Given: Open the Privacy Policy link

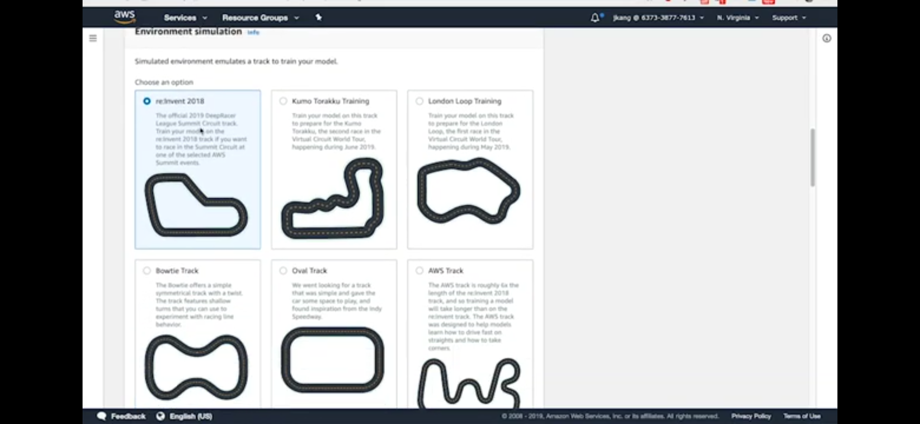Looking at the screenshot, I should point(751,416).
